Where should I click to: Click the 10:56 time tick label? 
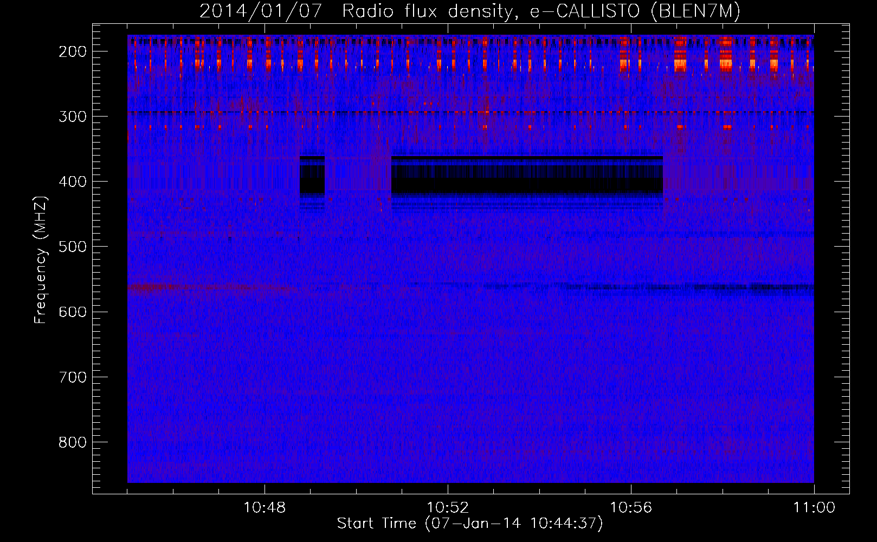click(631, 508)
